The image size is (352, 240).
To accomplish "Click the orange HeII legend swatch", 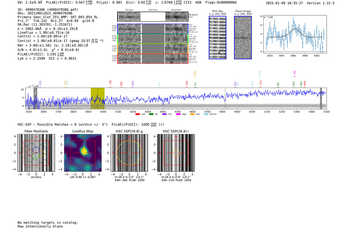I will (x=192, y=114).
